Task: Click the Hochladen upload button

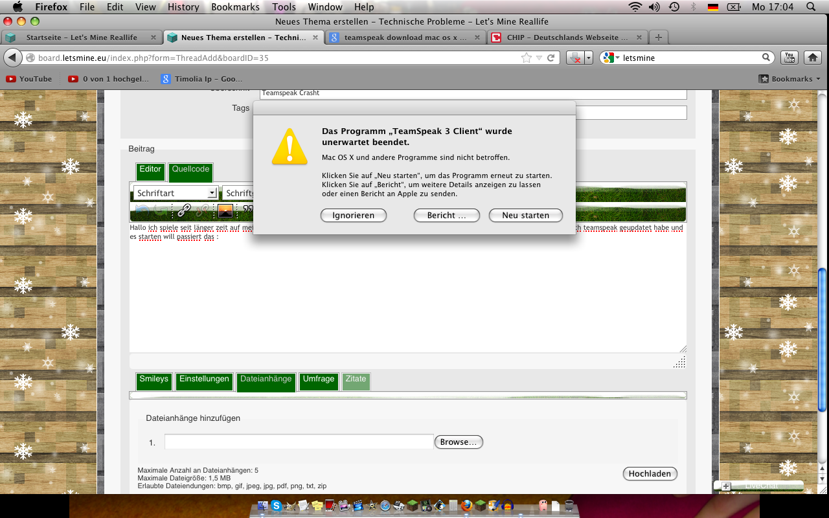Action: 650,474
